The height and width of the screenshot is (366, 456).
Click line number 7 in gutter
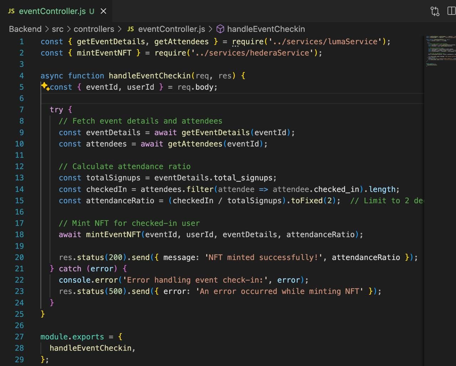[22, 110]
